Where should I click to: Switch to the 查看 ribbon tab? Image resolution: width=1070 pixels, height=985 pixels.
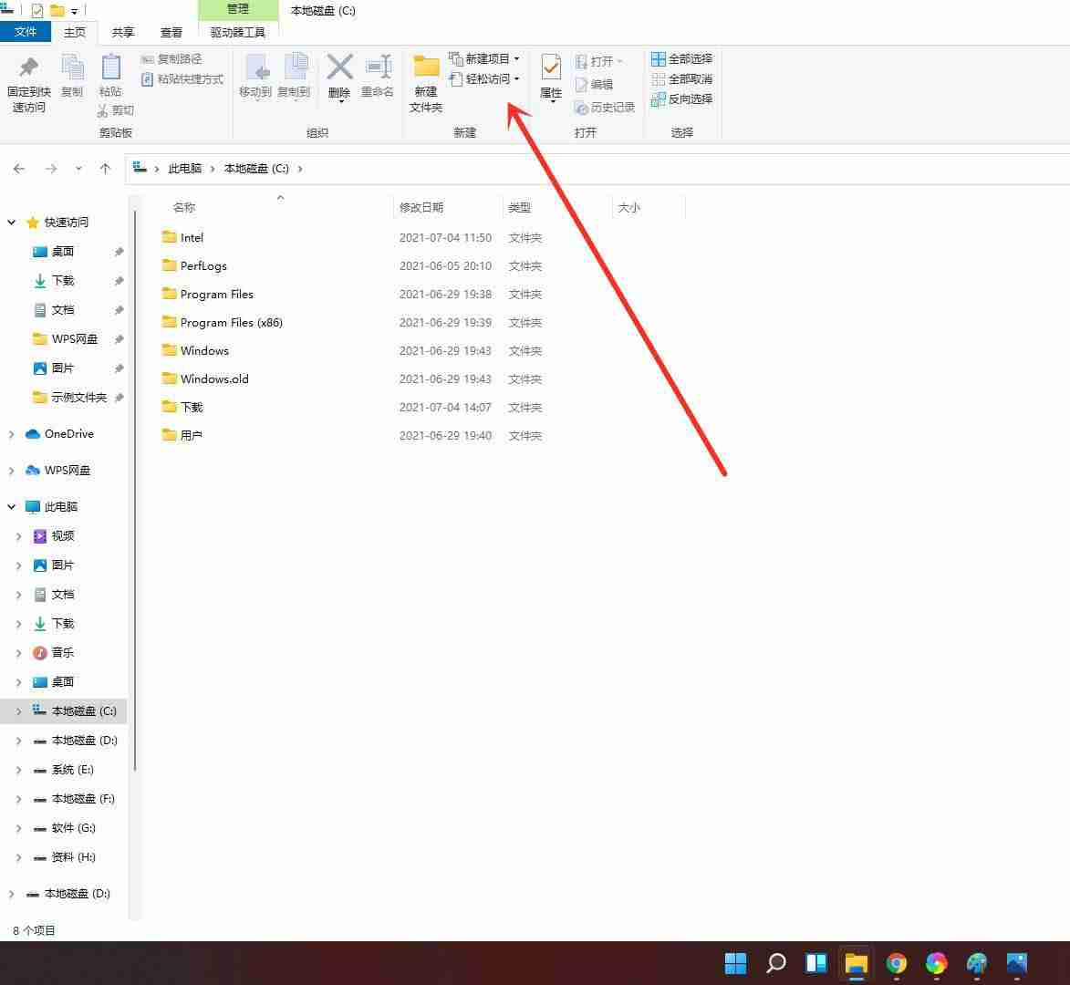coord(171,31)
